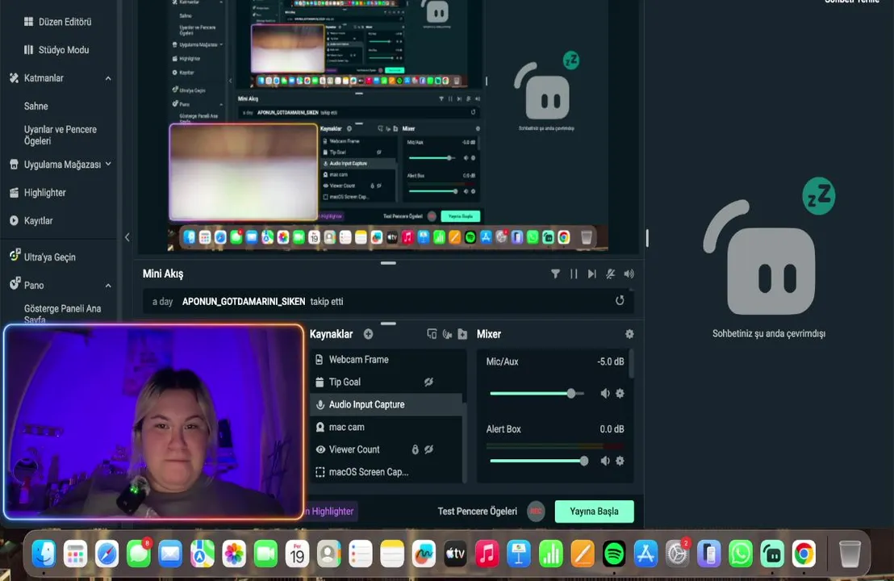The width and height of the screenshot is (894, 581).
Task: Open Alert Box channel settings gear
Action: [x=620, y=461]
